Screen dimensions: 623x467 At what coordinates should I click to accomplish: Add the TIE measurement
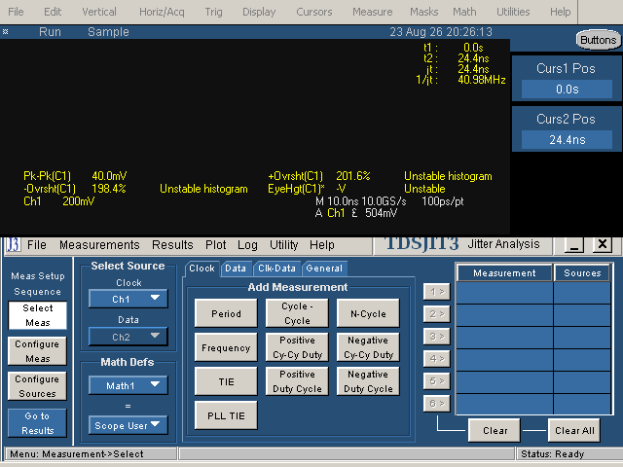[226, 381]
